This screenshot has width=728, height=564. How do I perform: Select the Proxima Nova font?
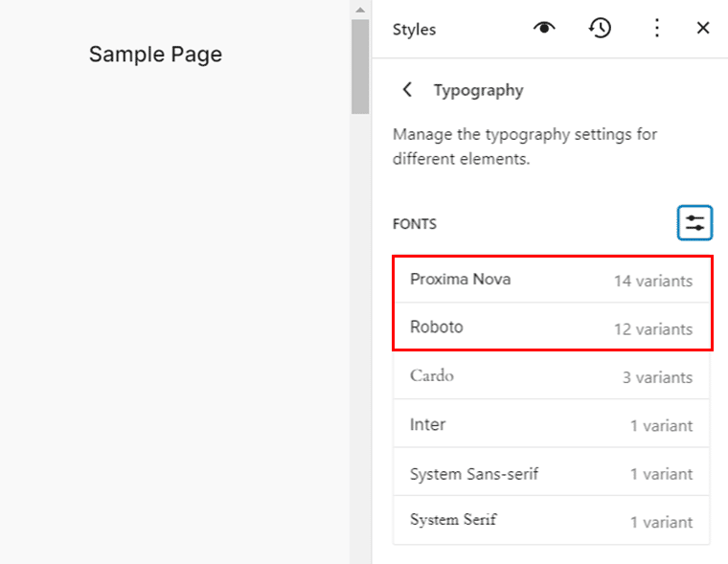(551, 280)
